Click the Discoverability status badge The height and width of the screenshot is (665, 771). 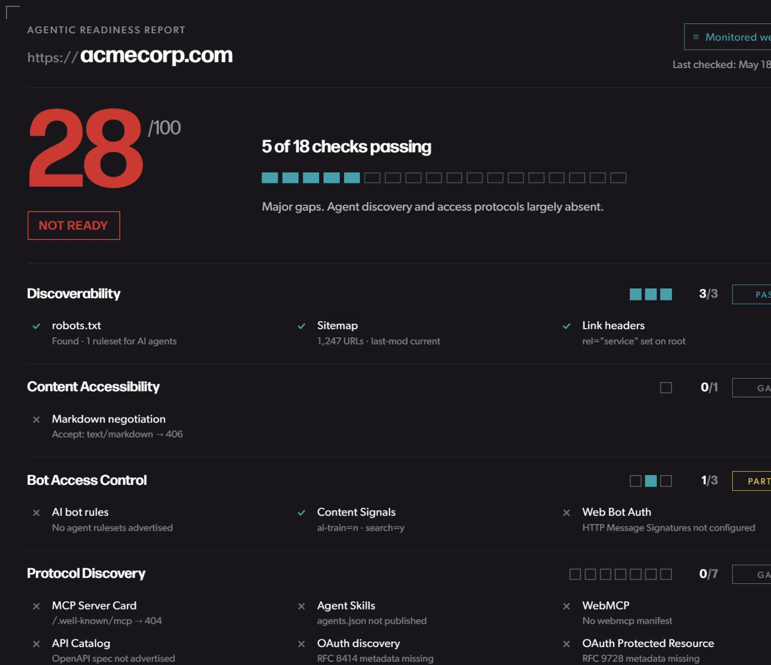pyautogui.click(x=752, y=294)
